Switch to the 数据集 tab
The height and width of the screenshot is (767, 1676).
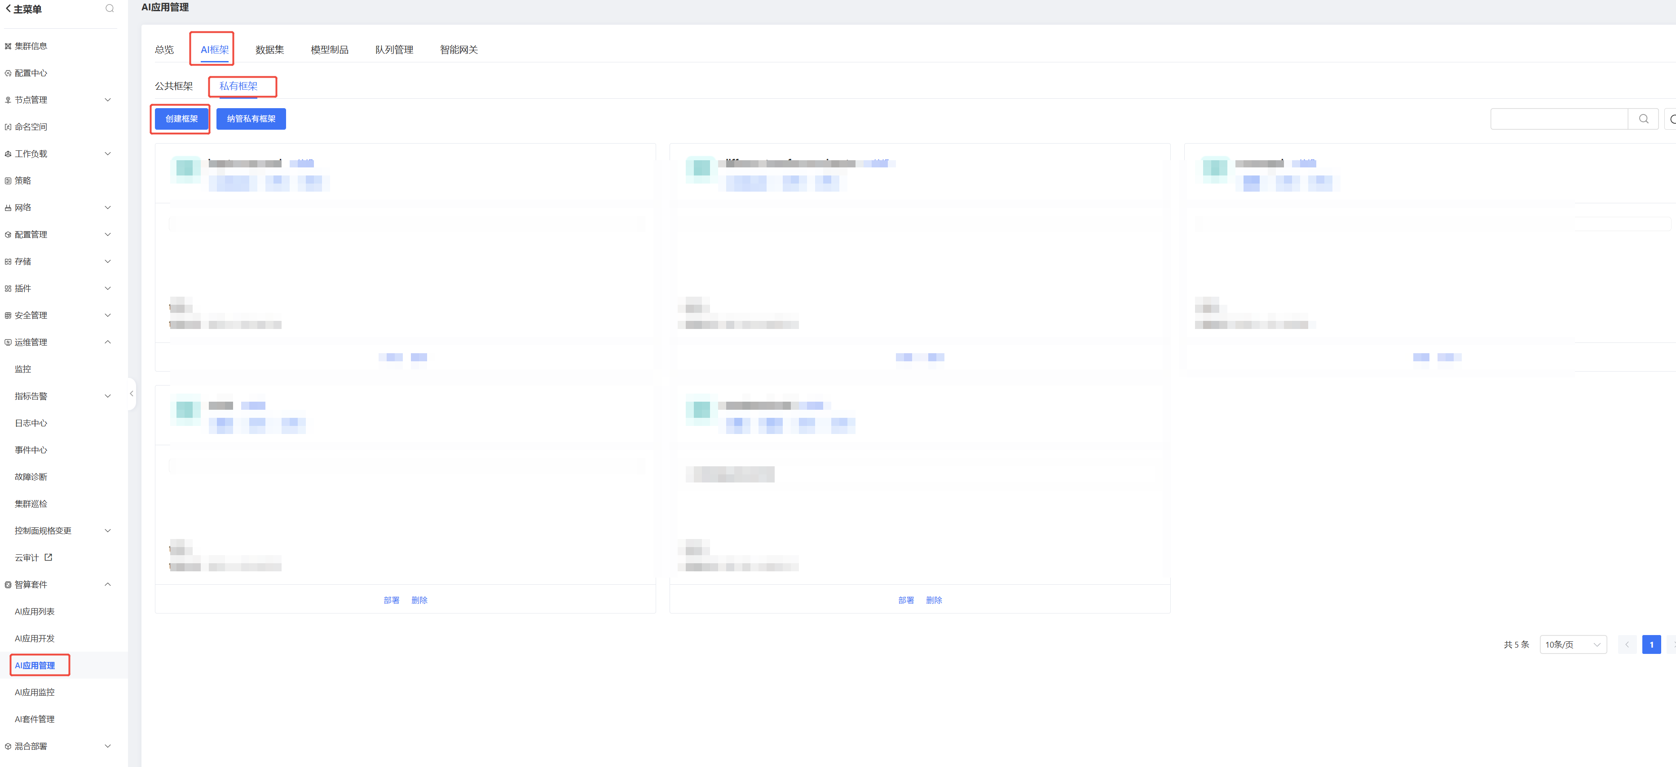point(269,50)
